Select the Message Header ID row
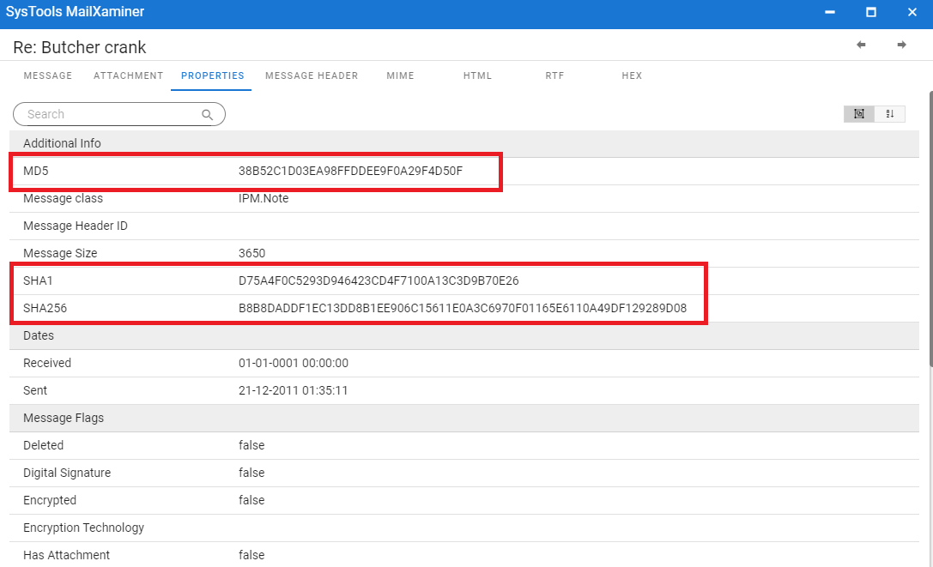This screenshot has height=567, width=933. tap(464, 226)
